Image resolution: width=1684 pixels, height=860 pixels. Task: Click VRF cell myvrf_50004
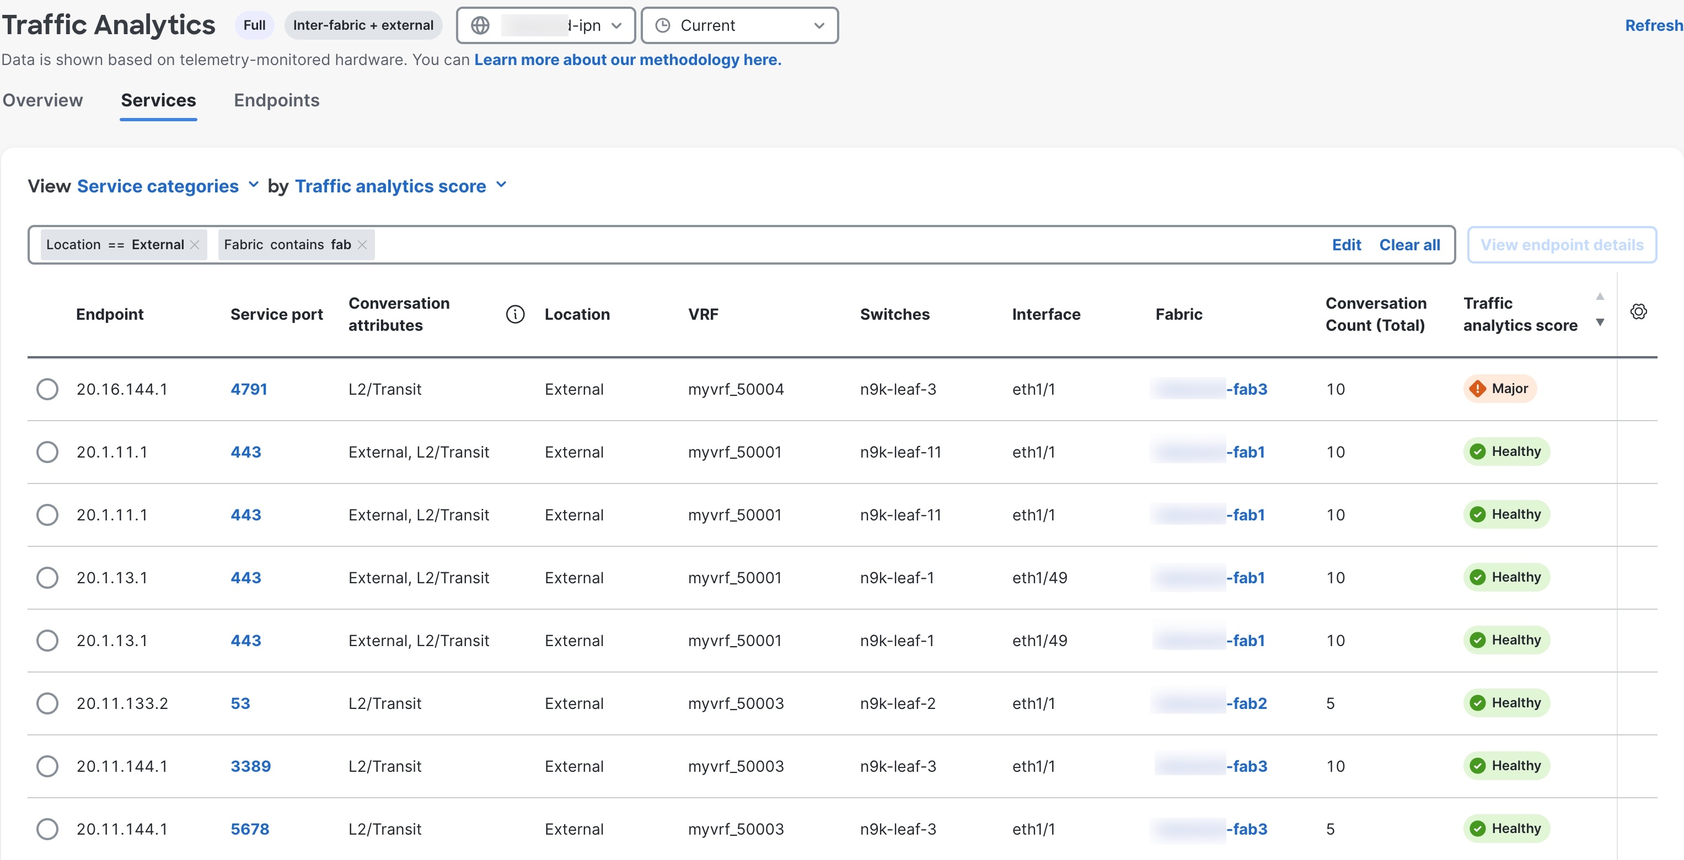click(736, 389)
